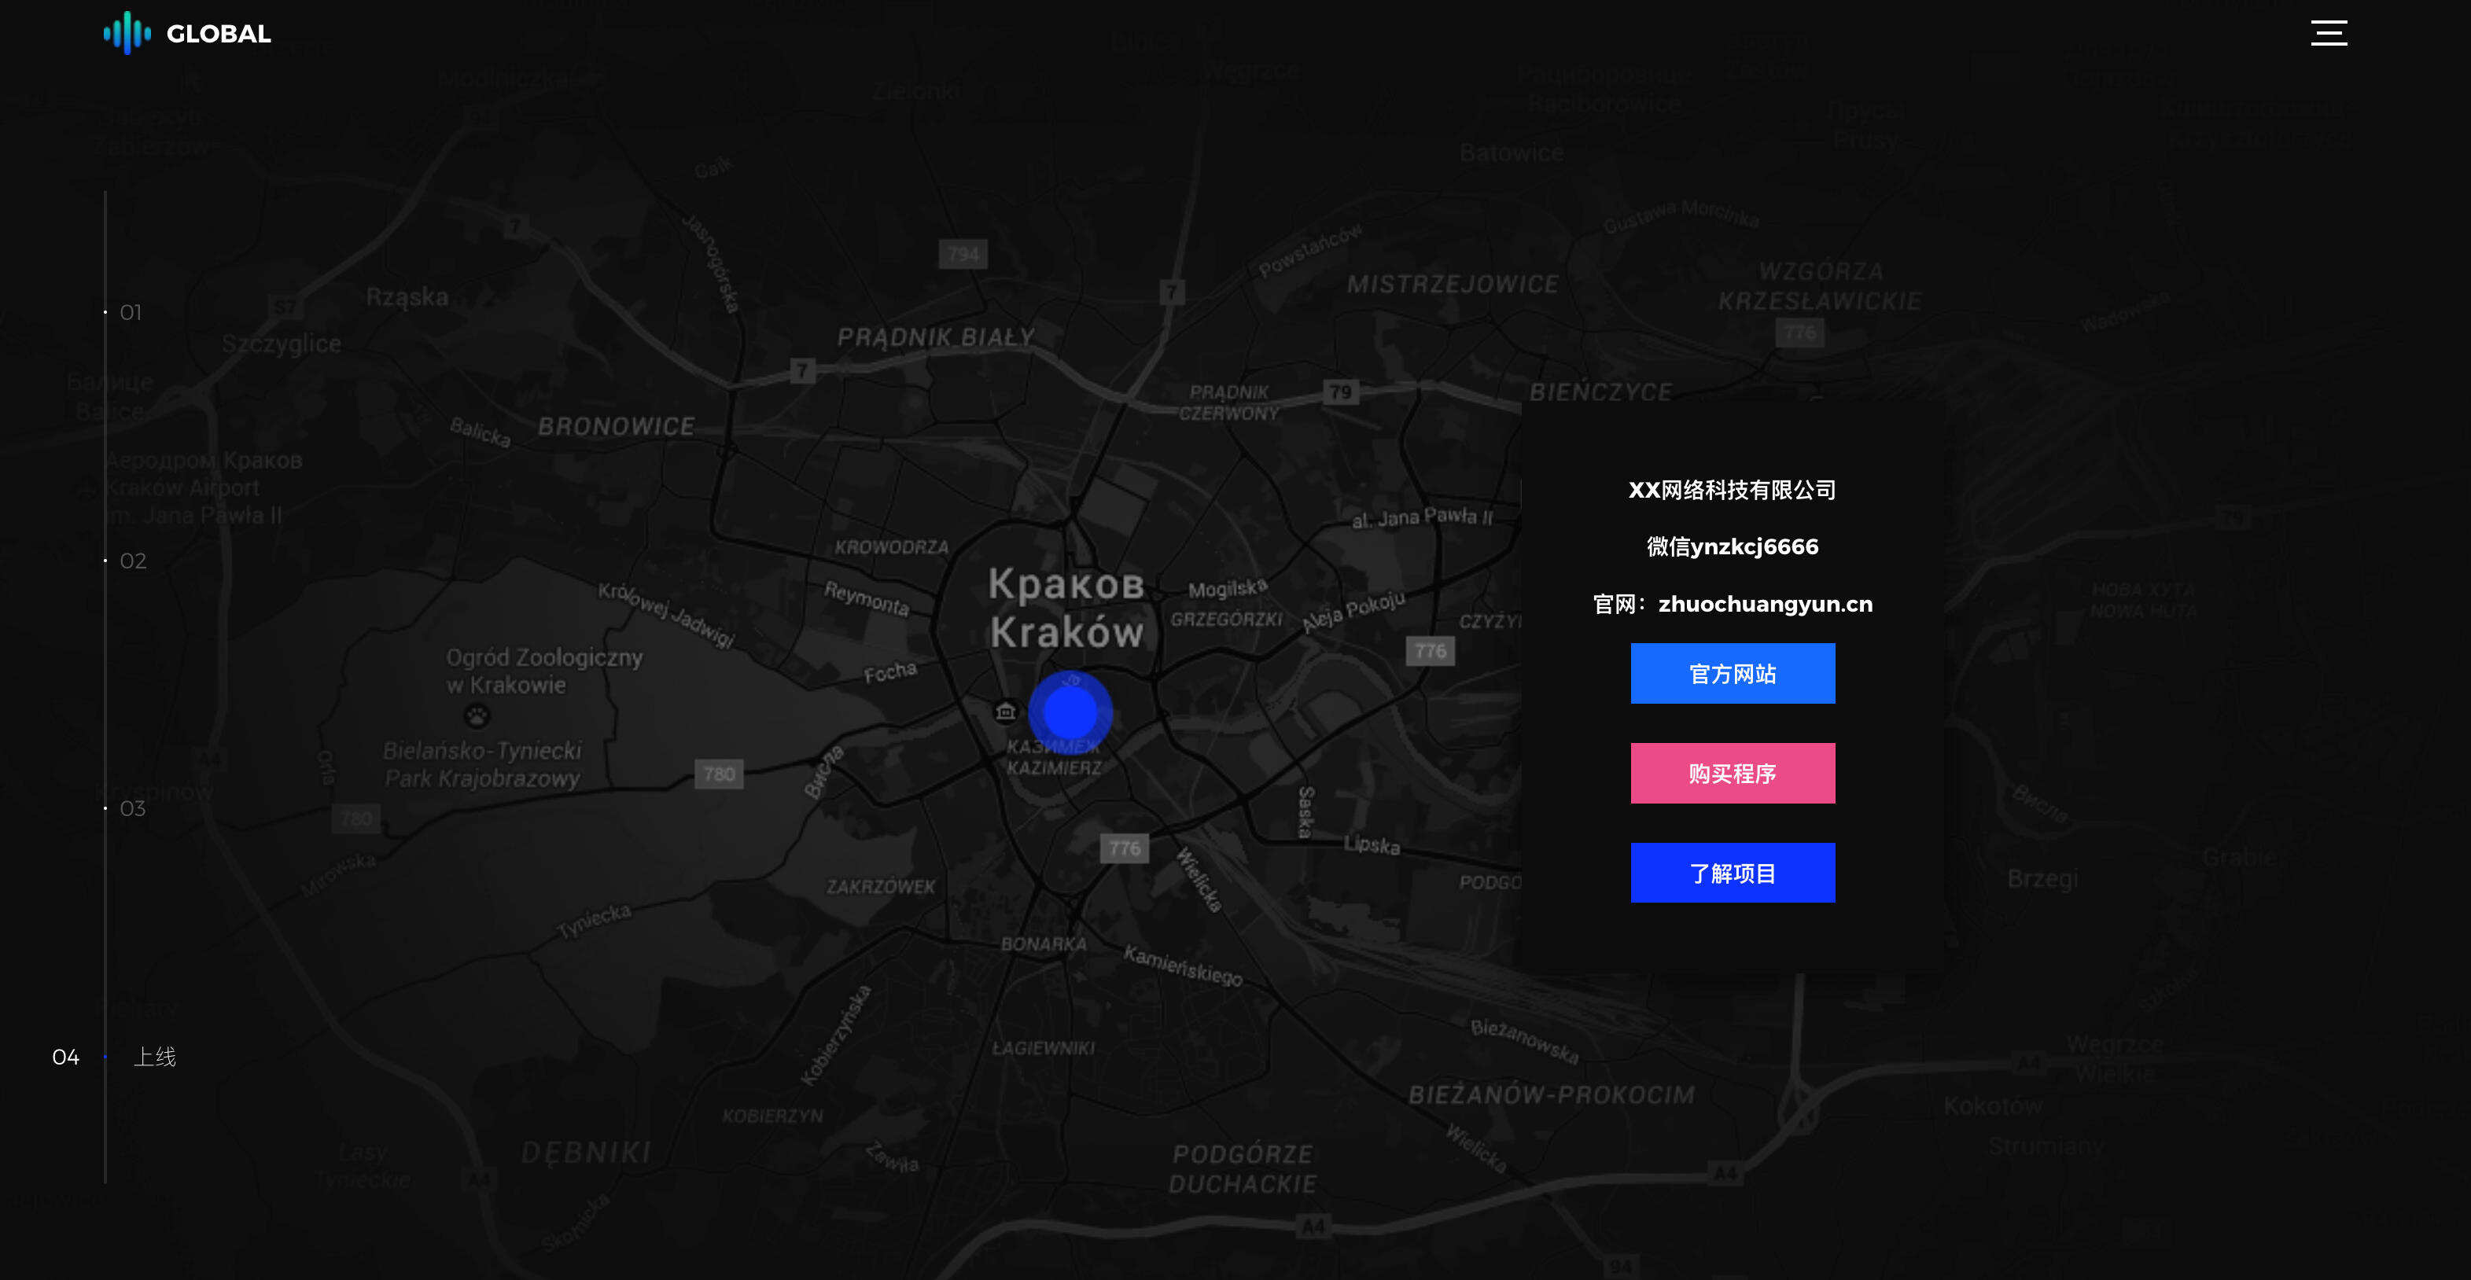Click the XX网络科技有限公司 company name
This screenshot has width=2471, height=1280.
point(1733,490)
